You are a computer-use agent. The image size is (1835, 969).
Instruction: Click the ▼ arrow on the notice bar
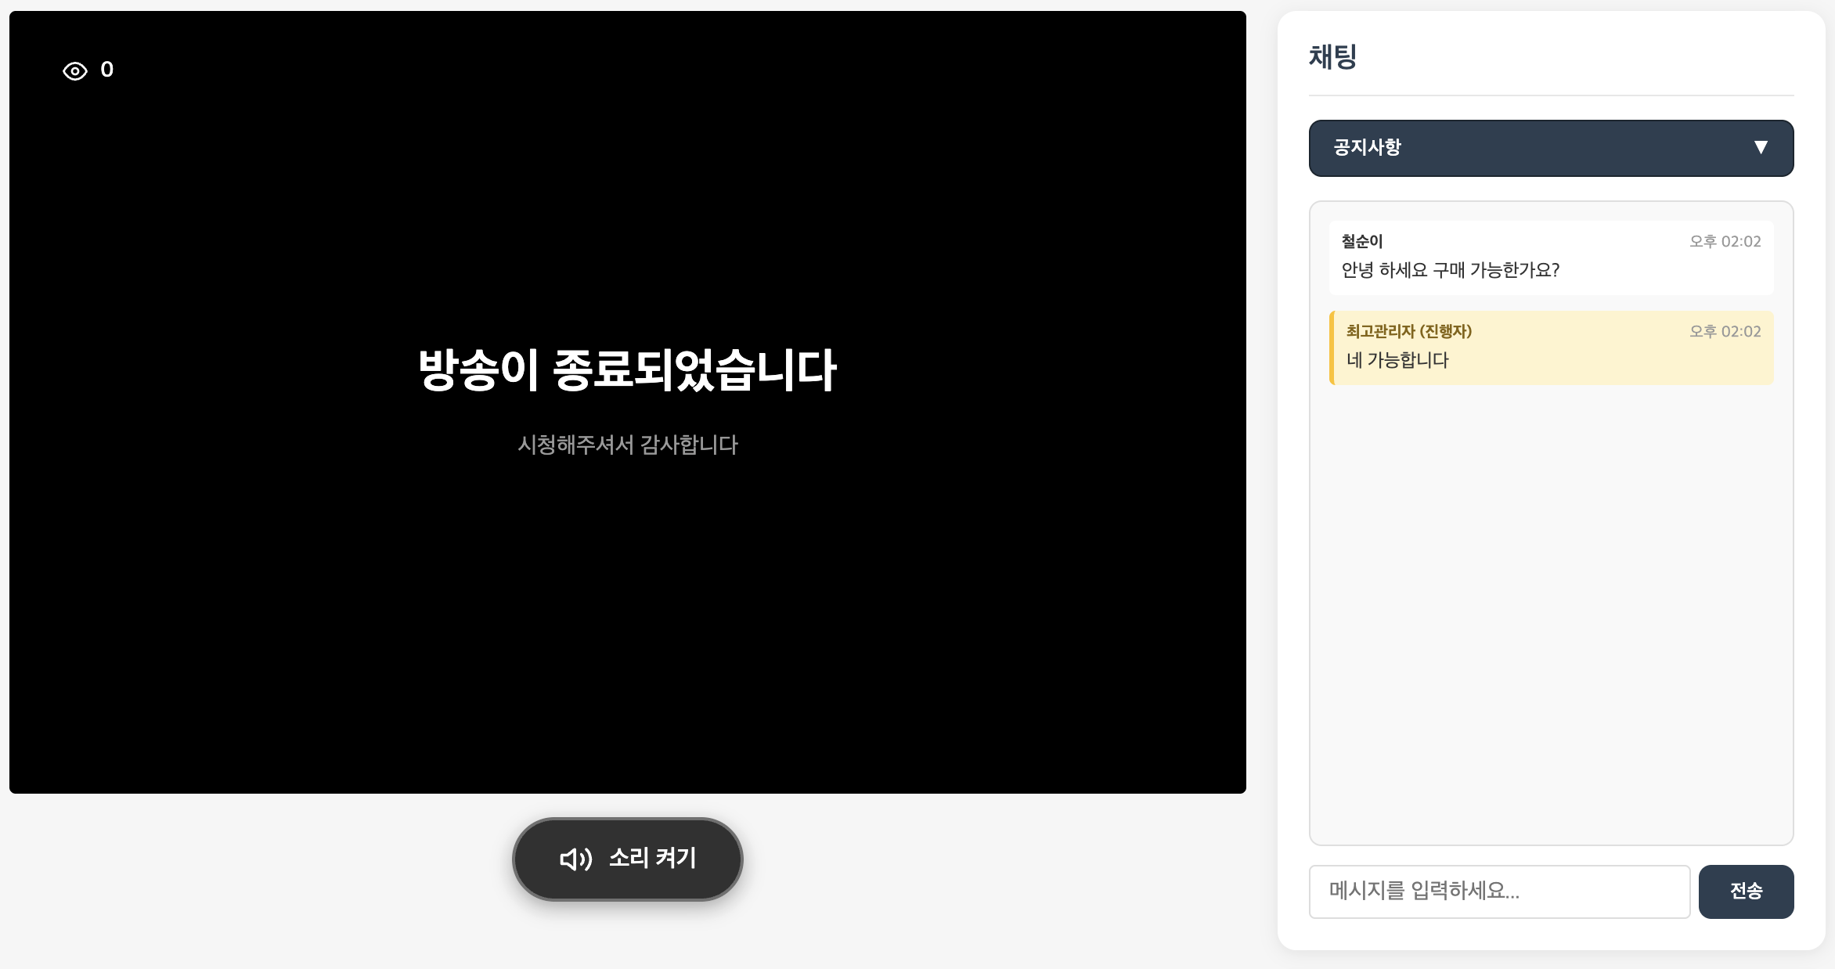1761,147
